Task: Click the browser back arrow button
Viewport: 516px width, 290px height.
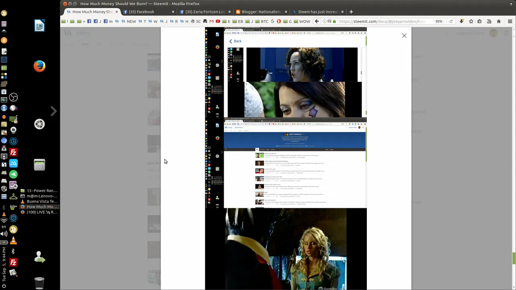Action: click(317, 21)
